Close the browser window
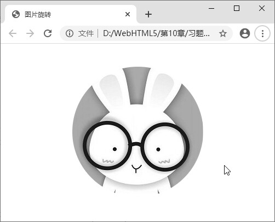Viewport: 275px width, 222px height. pos(262,8)
